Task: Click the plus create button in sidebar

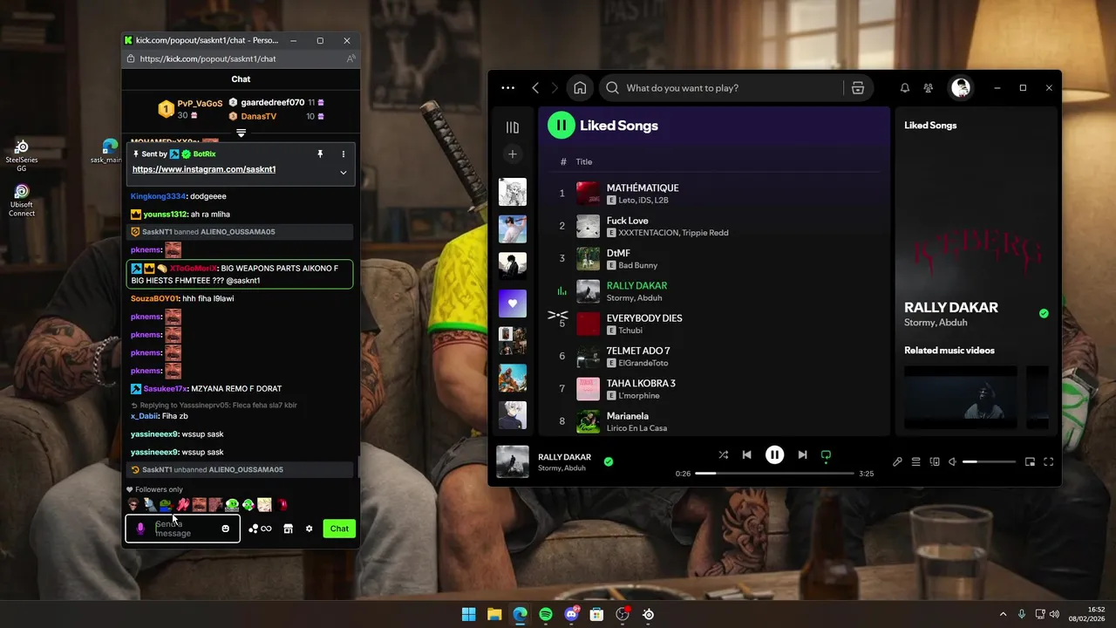Action: pyautogui.click(x=513, y=154)
